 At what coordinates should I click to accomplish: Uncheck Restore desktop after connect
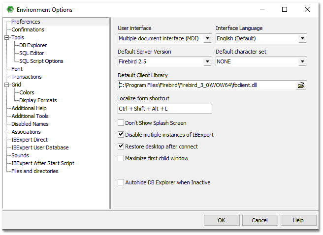[121, 147]
